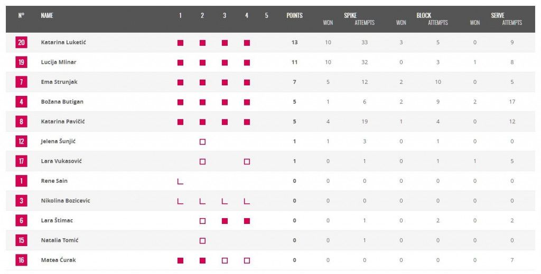Click Lara Štimac's set 3 filled square
This screenshot has height=274, width=541.
click(x=225, y=221)
